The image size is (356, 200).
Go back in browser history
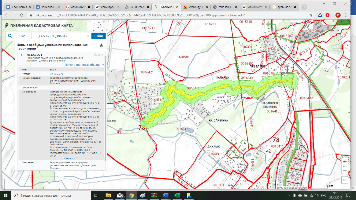(x=7, y=15)
